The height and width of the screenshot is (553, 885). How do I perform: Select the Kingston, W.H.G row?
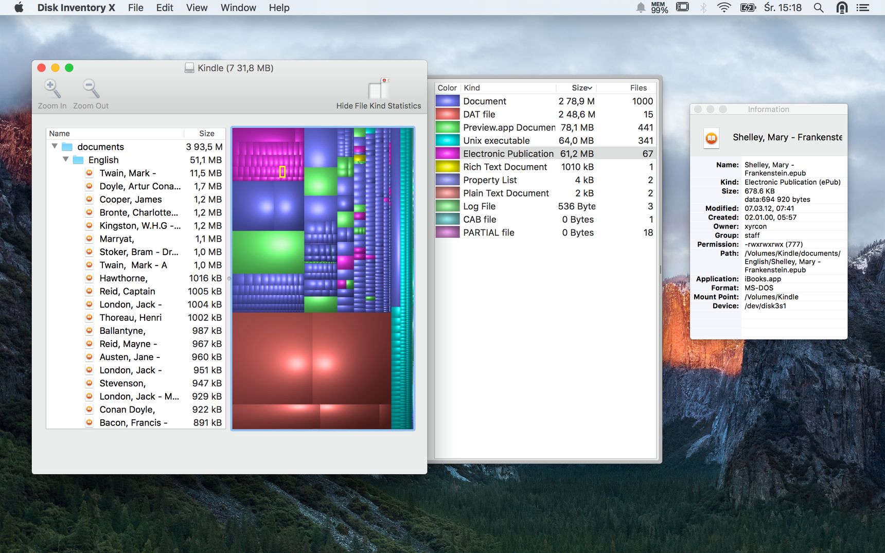[x=136, y=226]
